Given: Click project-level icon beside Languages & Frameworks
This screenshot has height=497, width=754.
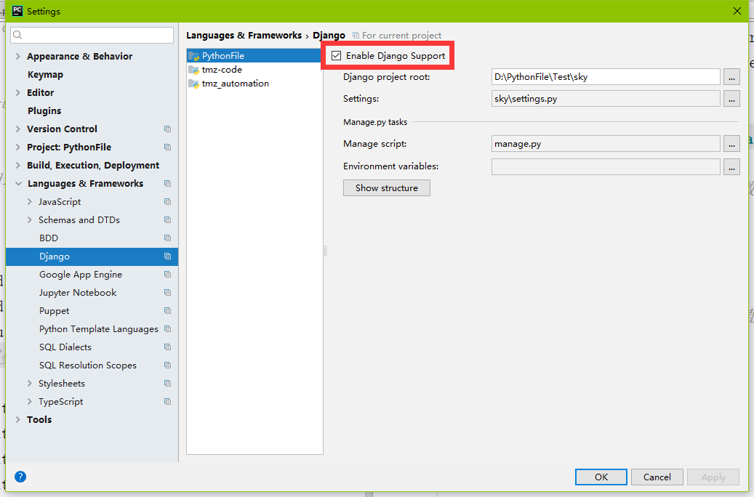Looking at the screenshot, I should coord(167,184).
